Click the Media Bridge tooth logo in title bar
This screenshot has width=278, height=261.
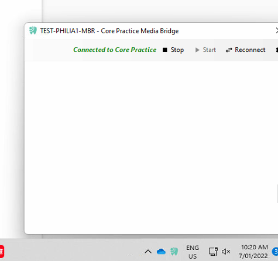coord(33,30)
